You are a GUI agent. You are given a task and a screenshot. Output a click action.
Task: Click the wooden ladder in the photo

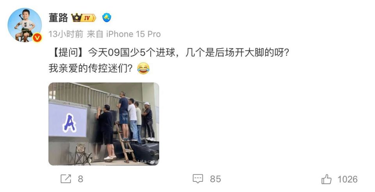point(125,142)
